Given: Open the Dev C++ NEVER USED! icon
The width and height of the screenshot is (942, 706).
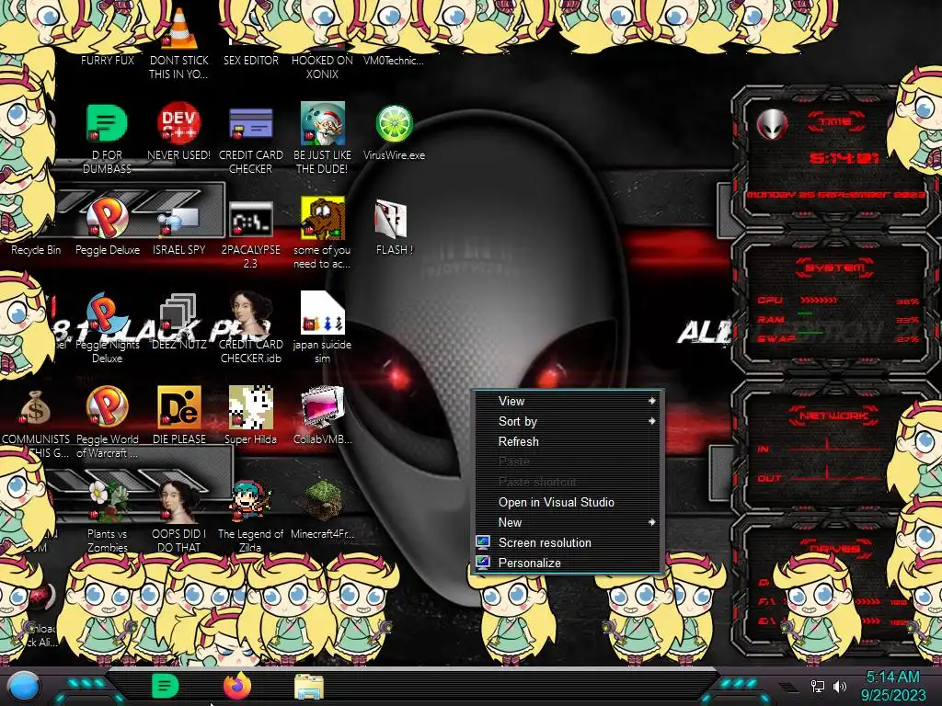Looking at the screenshot, I should [179, 124].
